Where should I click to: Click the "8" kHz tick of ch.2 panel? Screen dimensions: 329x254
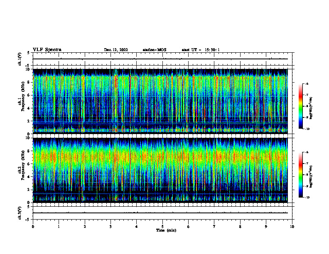coord(29,151)
